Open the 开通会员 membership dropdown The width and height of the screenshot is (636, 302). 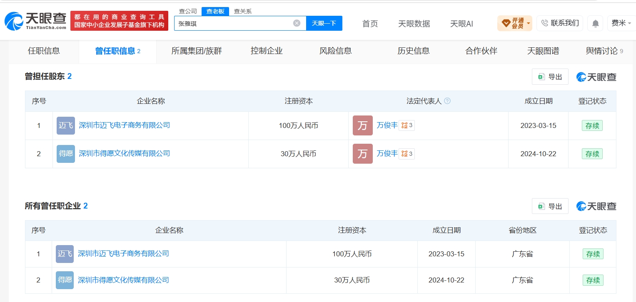[x=515, y=23]
